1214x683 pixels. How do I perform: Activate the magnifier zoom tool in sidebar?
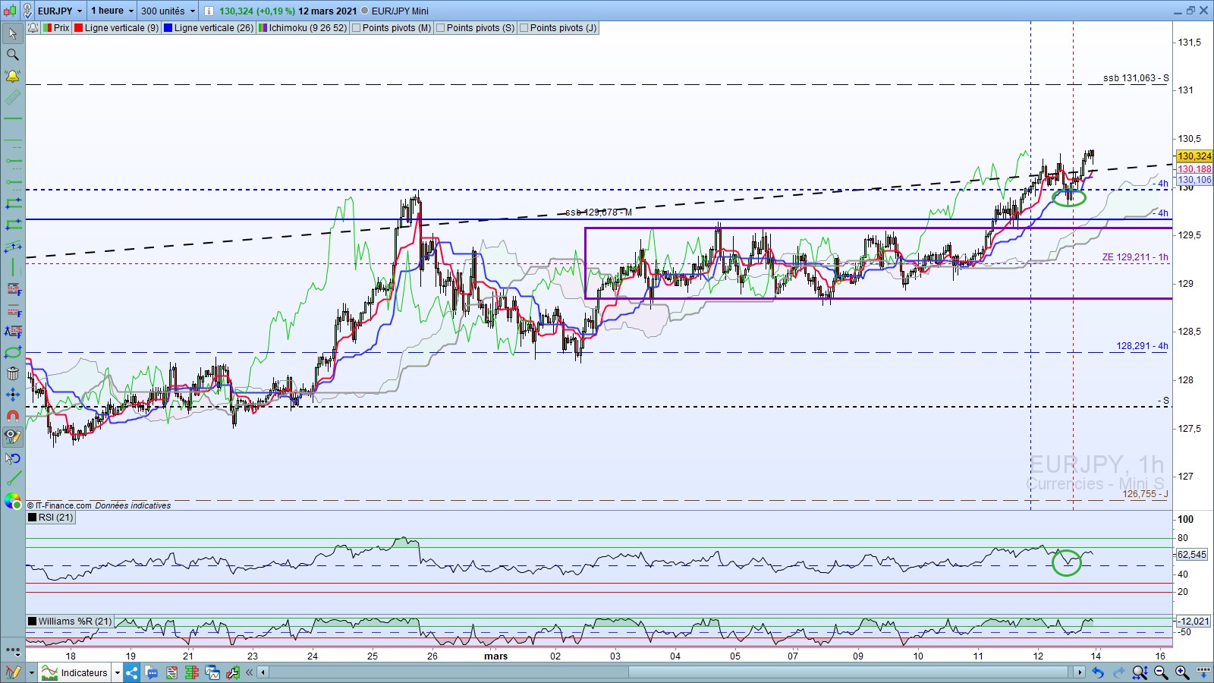point(13,55)
